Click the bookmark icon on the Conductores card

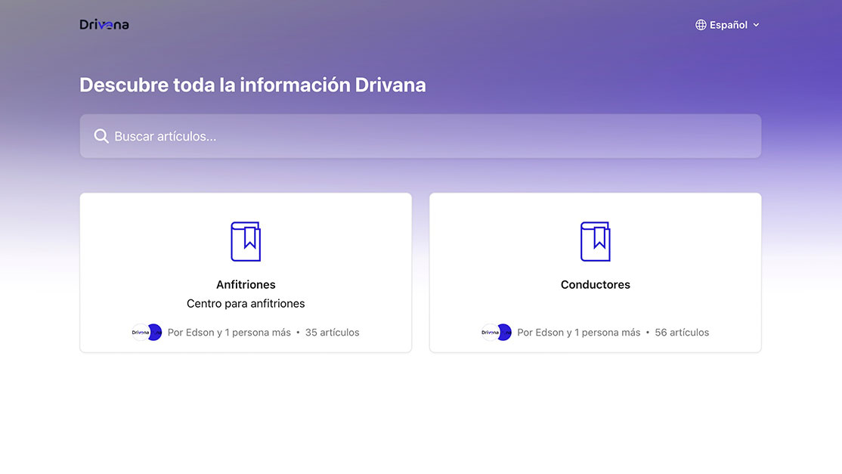coord(595,241)
